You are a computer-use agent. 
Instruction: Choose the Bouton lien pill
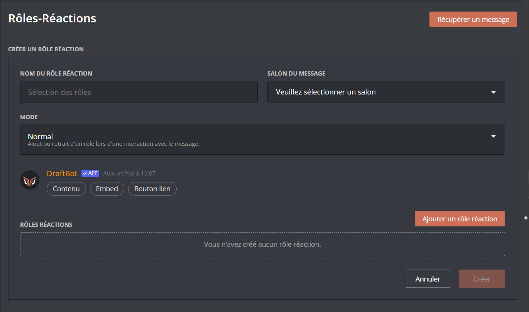(x=152, y=189)
